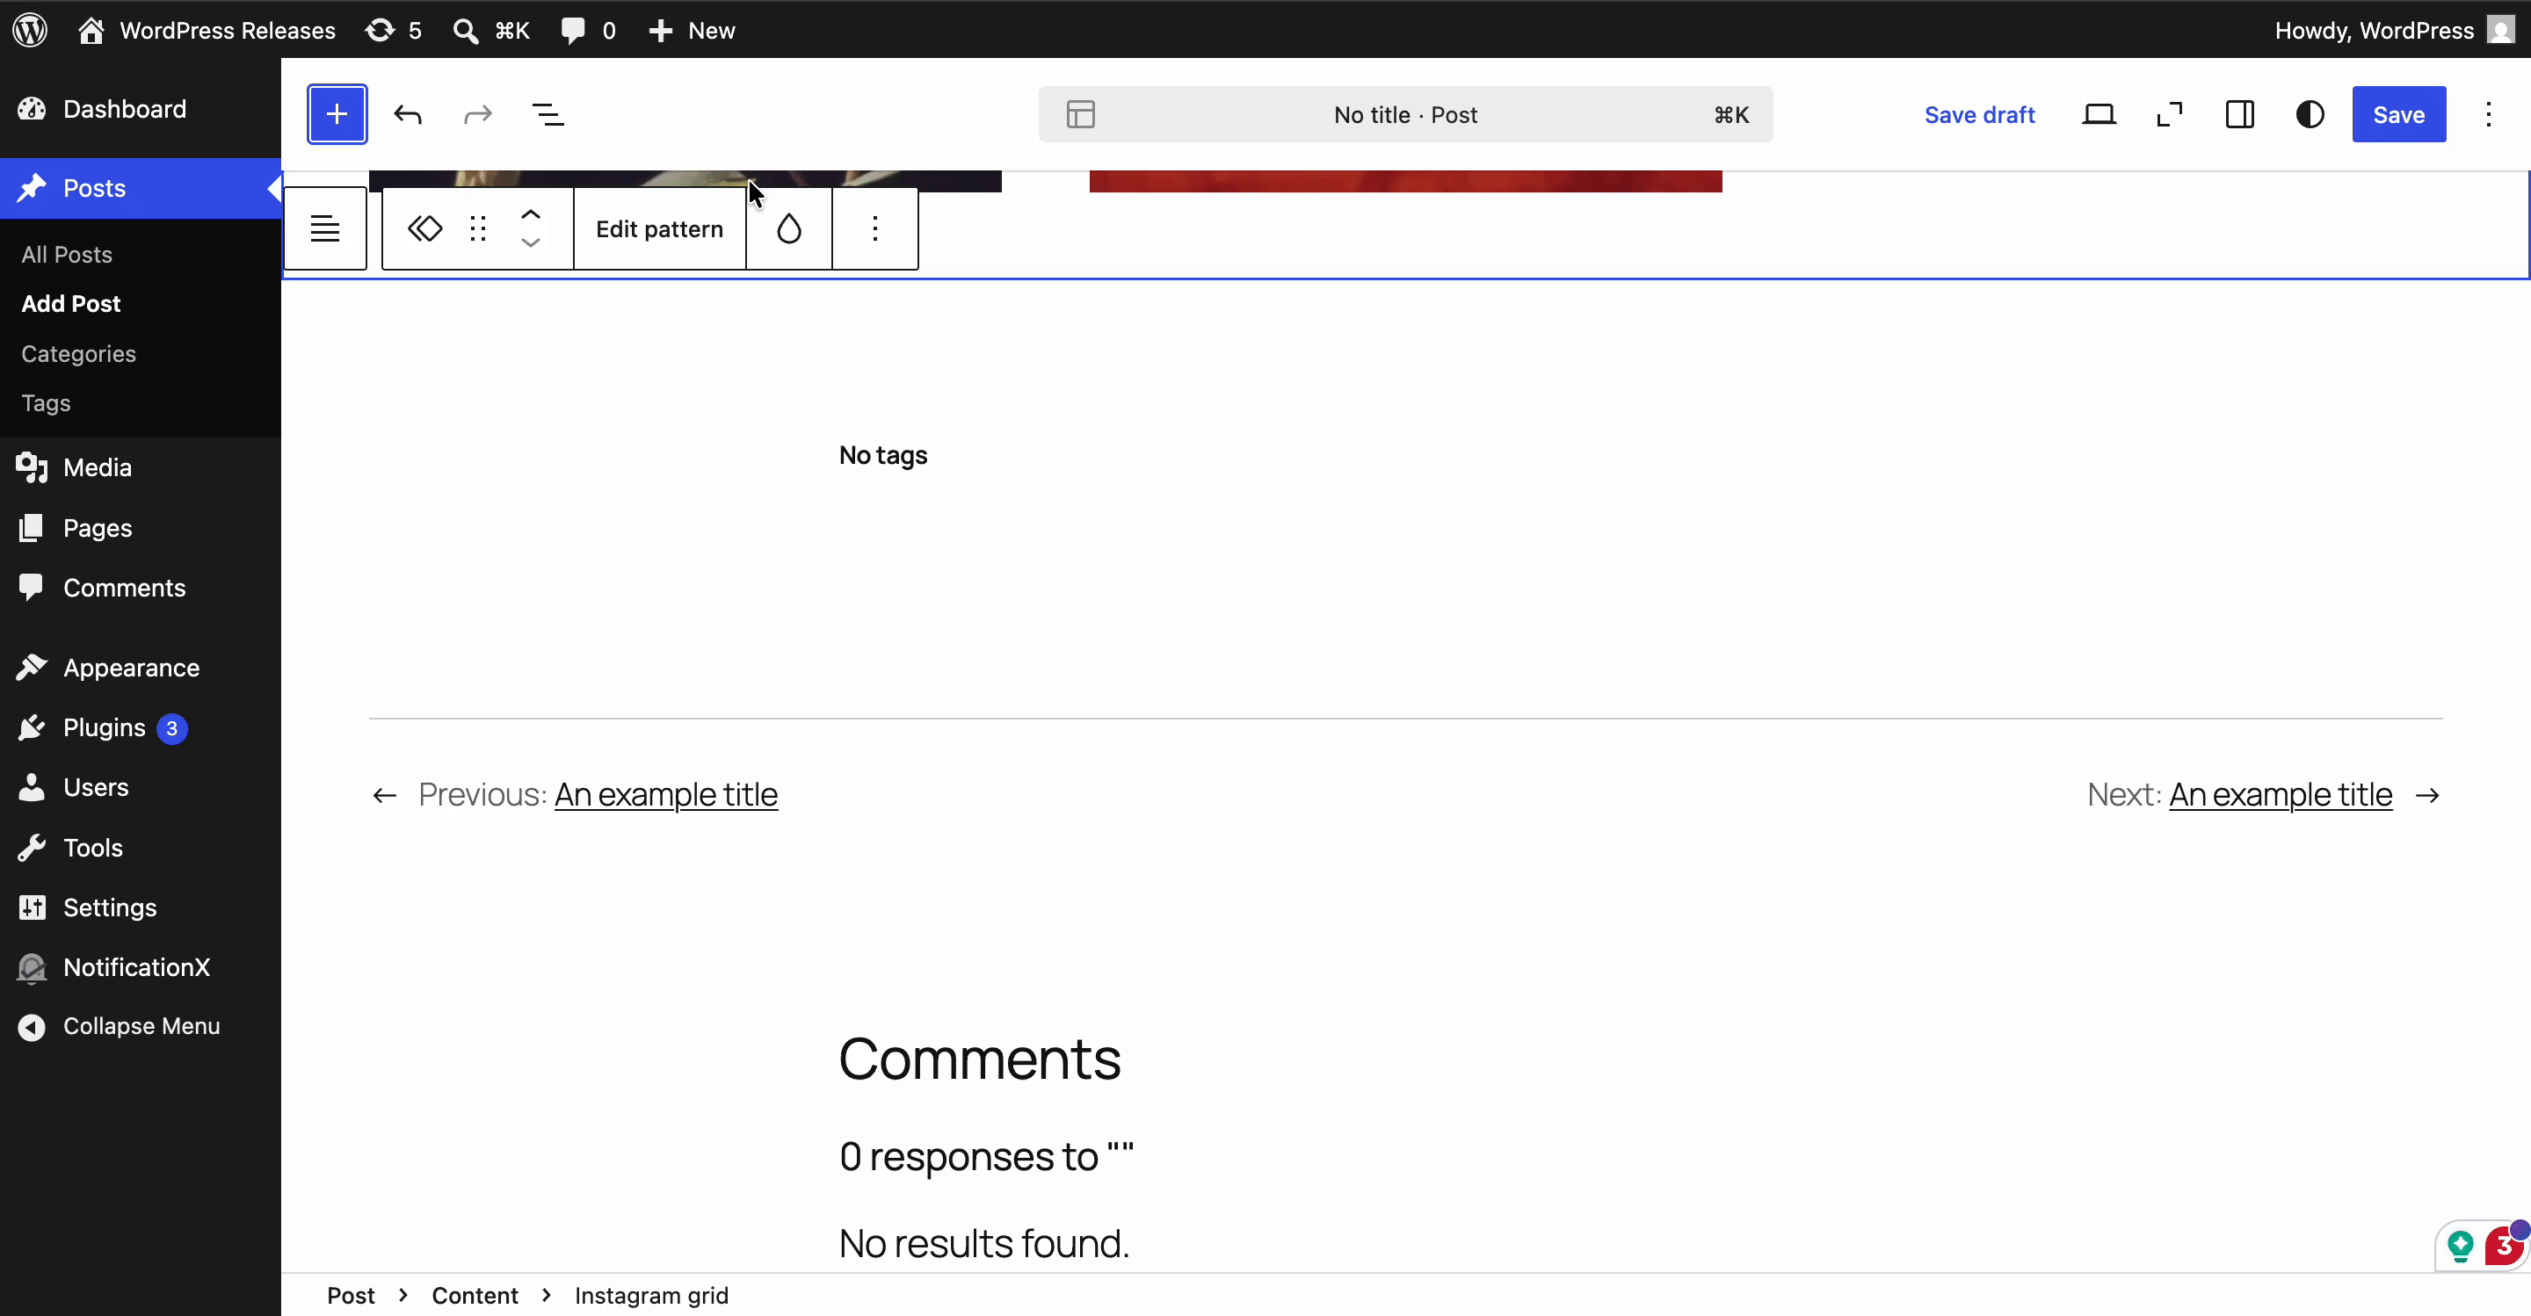This screenshot has width=2531, height=1316.
Task: Click the user avatar thumbnail
Action: [x=2500, y=30]
